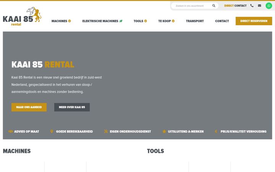Expand the Te Koop dropdown arrow
This screenshot has width=275, height=172.
173,21
